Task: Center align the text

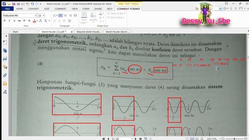Action: coord(65,16)
